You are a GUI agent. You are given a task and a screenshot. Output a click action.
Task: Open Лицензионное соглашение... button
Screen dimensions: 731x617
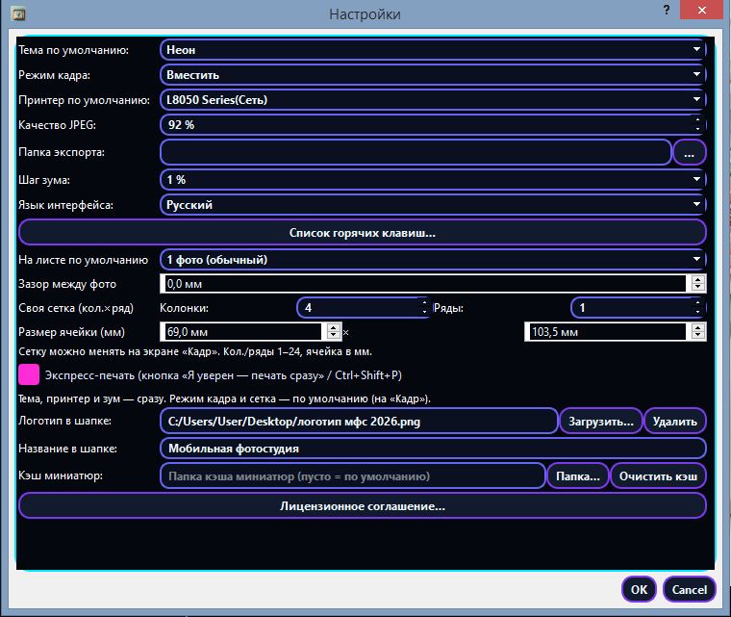pyautogui.click(x=363, y=506)
